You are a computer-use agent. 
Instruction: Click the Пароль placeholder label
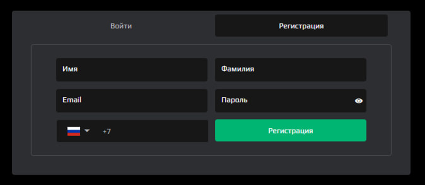tap(235, 100)
